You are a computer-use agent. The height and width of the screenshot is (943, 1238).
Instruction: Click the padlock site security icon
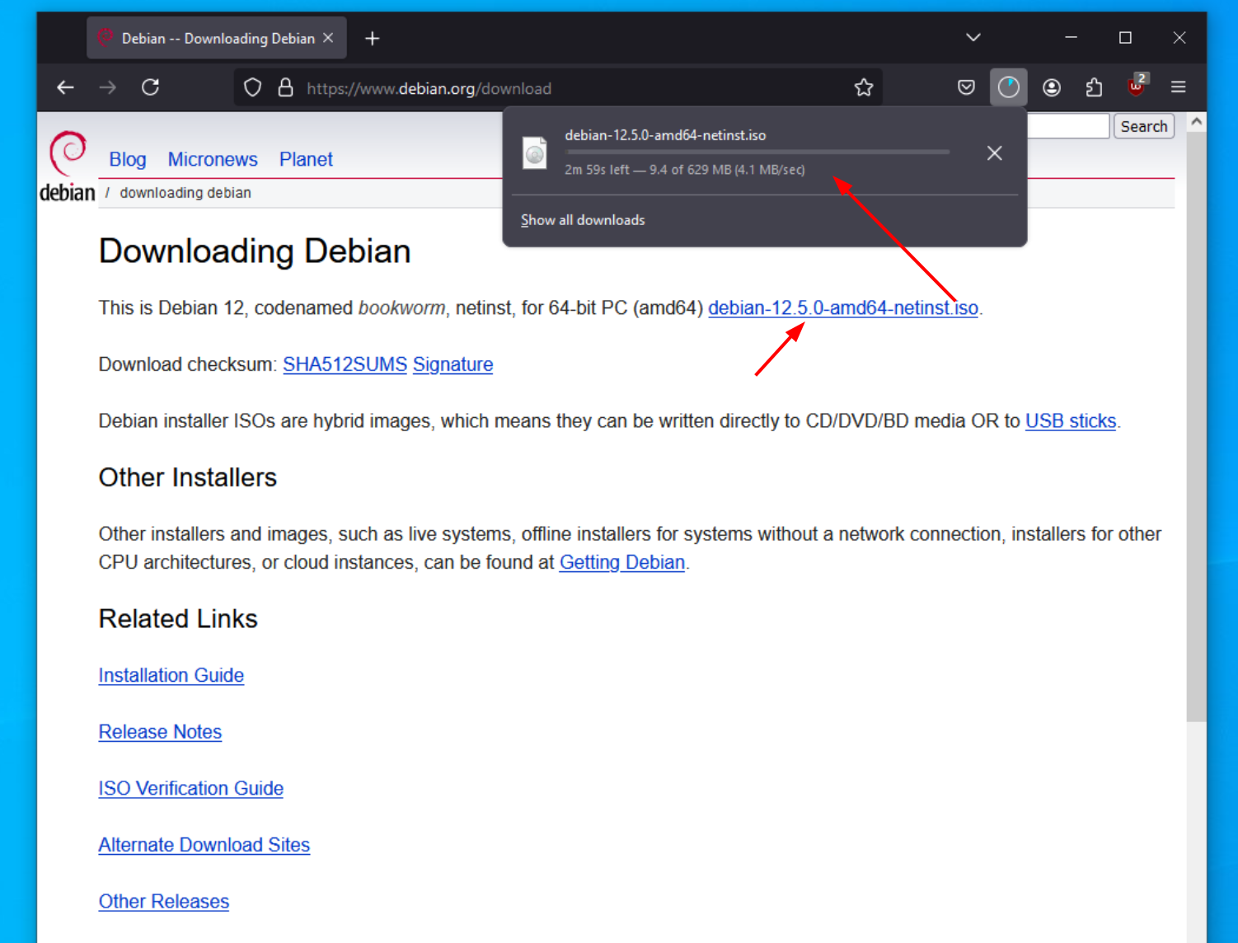[285, 87]
